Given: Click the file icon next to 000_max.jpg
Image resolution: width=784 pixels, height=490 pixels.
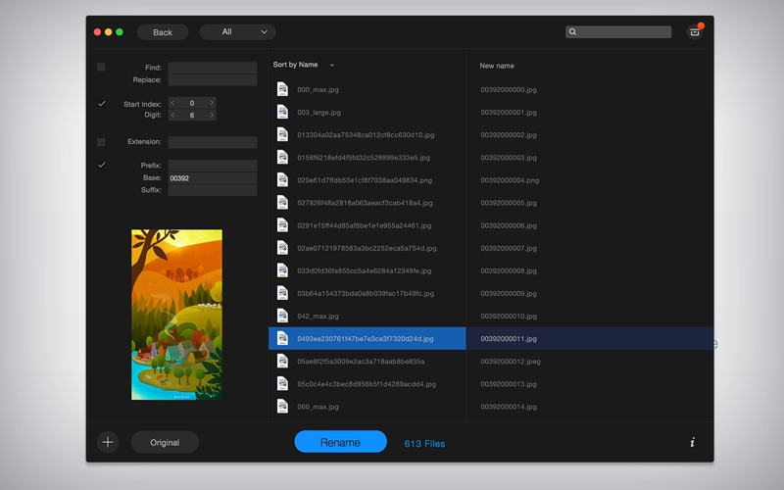Looking at the screenshot, I should click(x=282, y=89).
